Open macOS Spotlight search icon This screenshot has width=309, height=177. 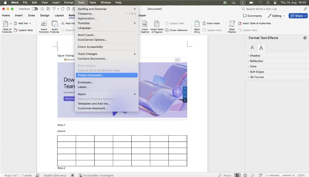coord(268,3)
